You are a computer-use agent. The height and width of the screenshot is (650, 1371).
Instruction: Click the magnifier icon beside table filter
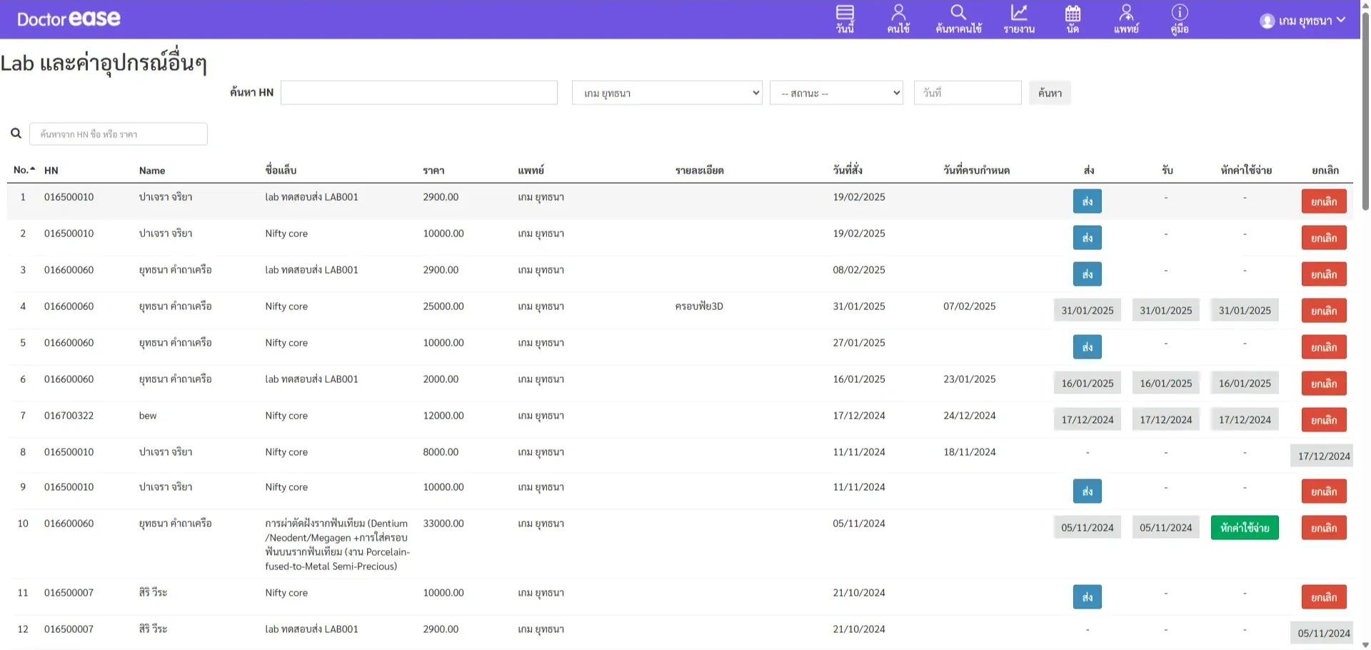16,134
